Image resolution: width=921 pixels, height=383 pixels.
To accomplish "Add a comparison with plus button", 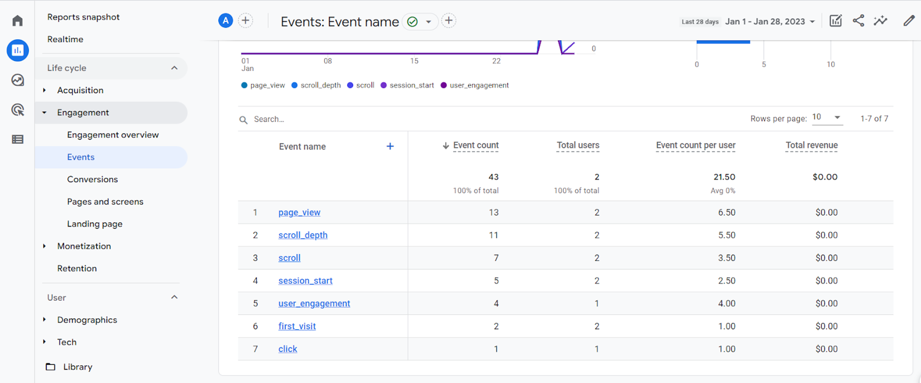I will coord(246,20).
